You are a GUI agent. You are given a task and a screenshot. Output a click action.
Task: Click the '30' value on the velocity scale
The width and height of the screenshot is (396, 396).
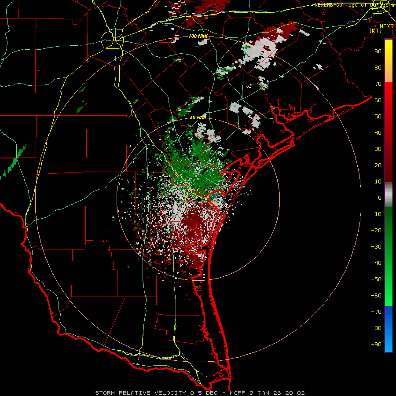378,149
